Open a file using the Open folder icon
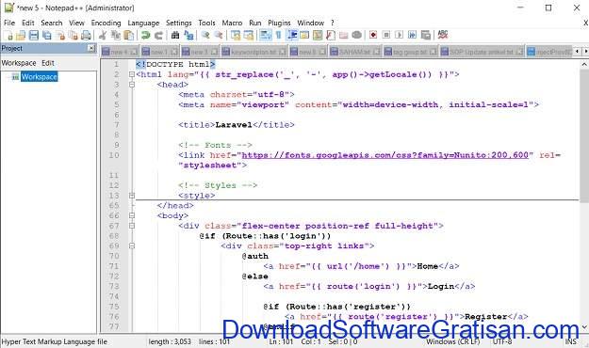Screen dimensions: 589x348 click(x=21, y=35)
